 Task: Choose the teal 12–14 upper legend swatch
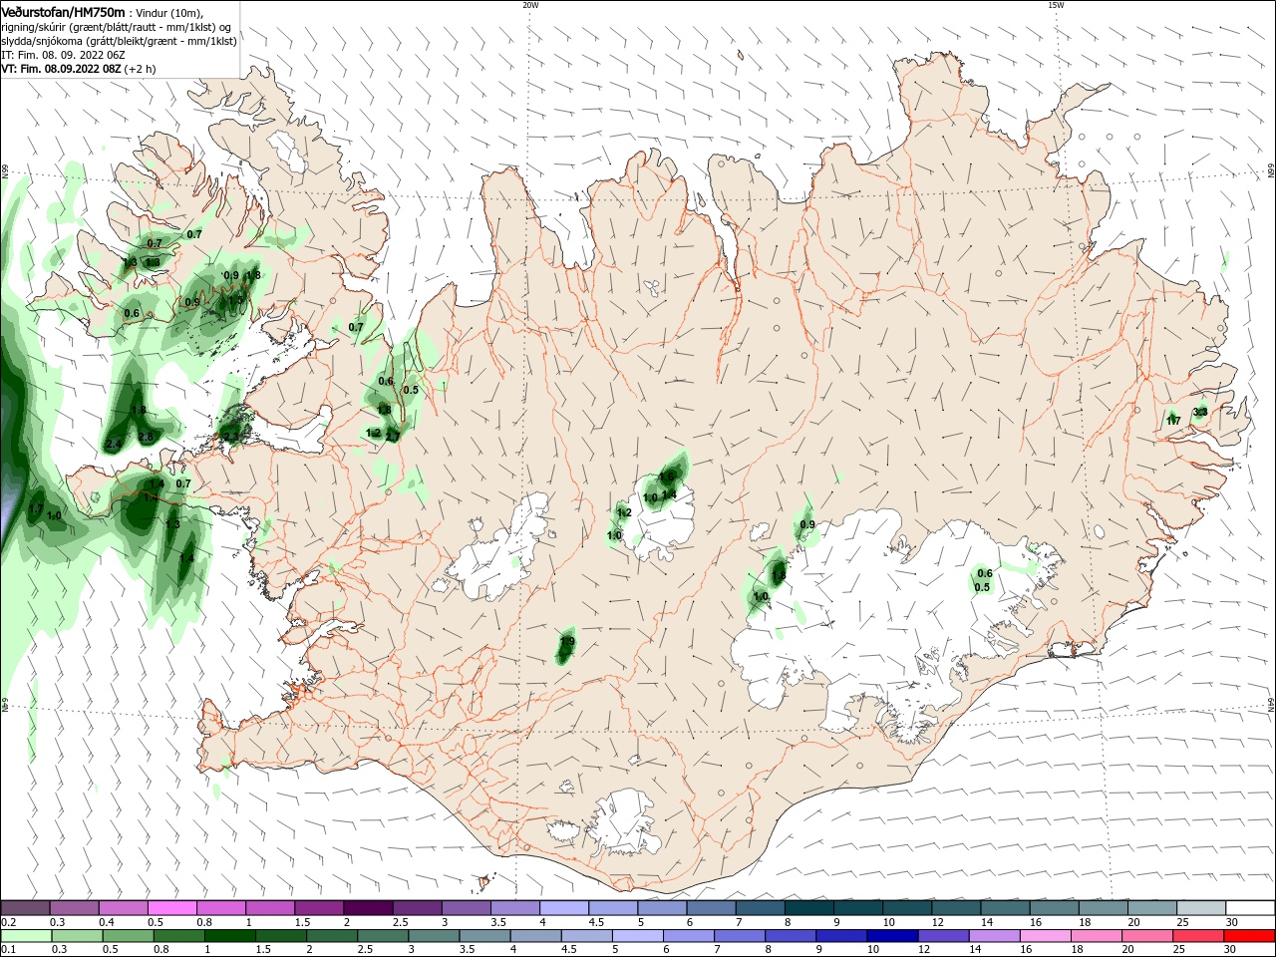956,908
